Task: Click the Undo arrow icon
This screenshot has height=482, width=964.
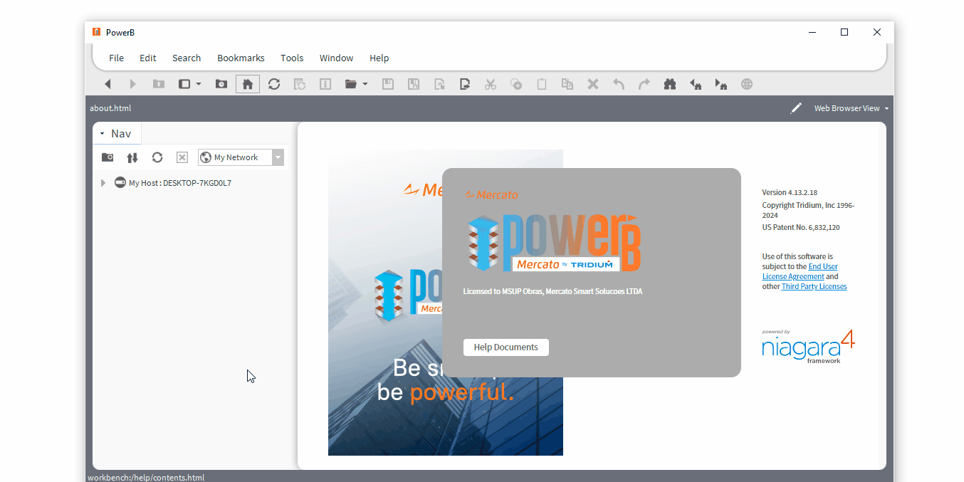Action: coord(619,84)
